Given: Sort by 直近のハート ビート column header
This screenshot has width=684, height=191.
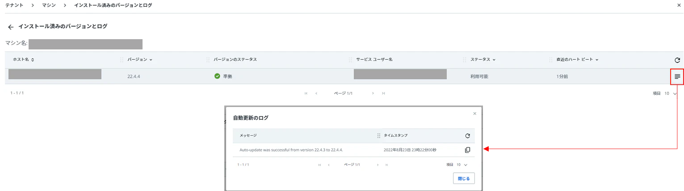Looking at the screenshot, I should pos(577,60).
